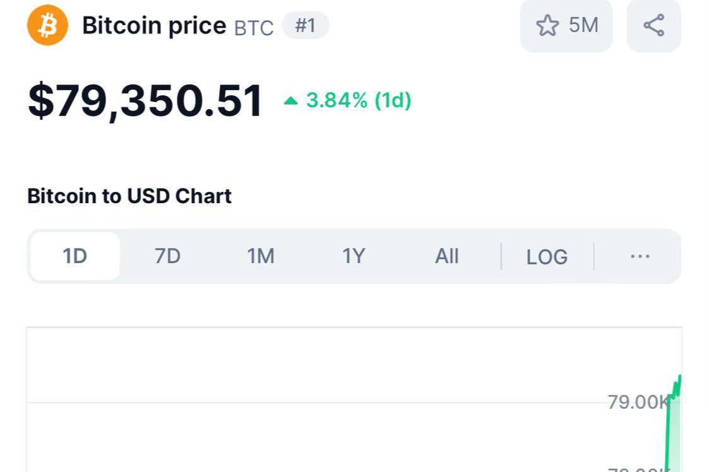Open the share options
The width and height of the screenshot is (709, 472).
(653, 25)
